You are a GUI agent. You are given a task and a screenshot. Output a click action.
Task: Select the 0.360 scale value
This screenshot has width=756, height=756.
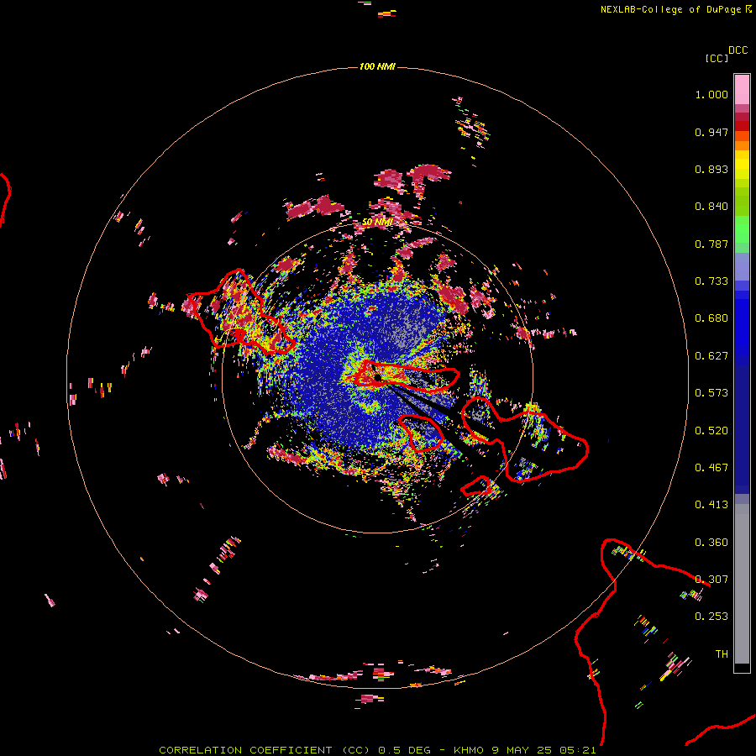point(711,543)
